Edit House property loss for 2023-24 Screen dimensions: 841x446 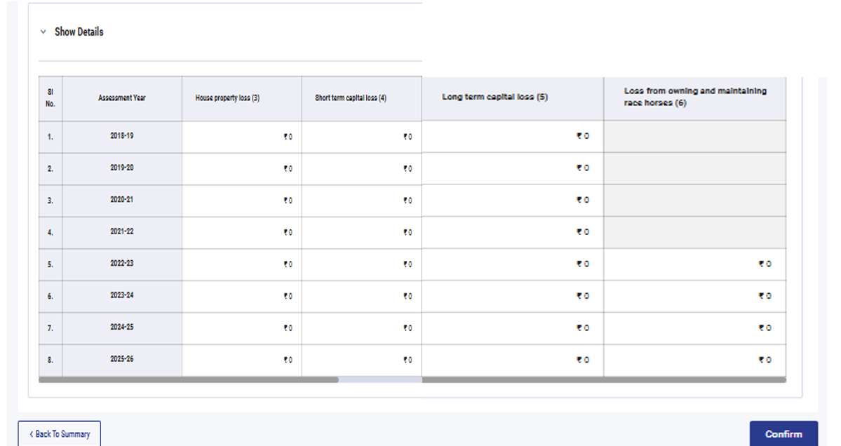pos(242,297)
